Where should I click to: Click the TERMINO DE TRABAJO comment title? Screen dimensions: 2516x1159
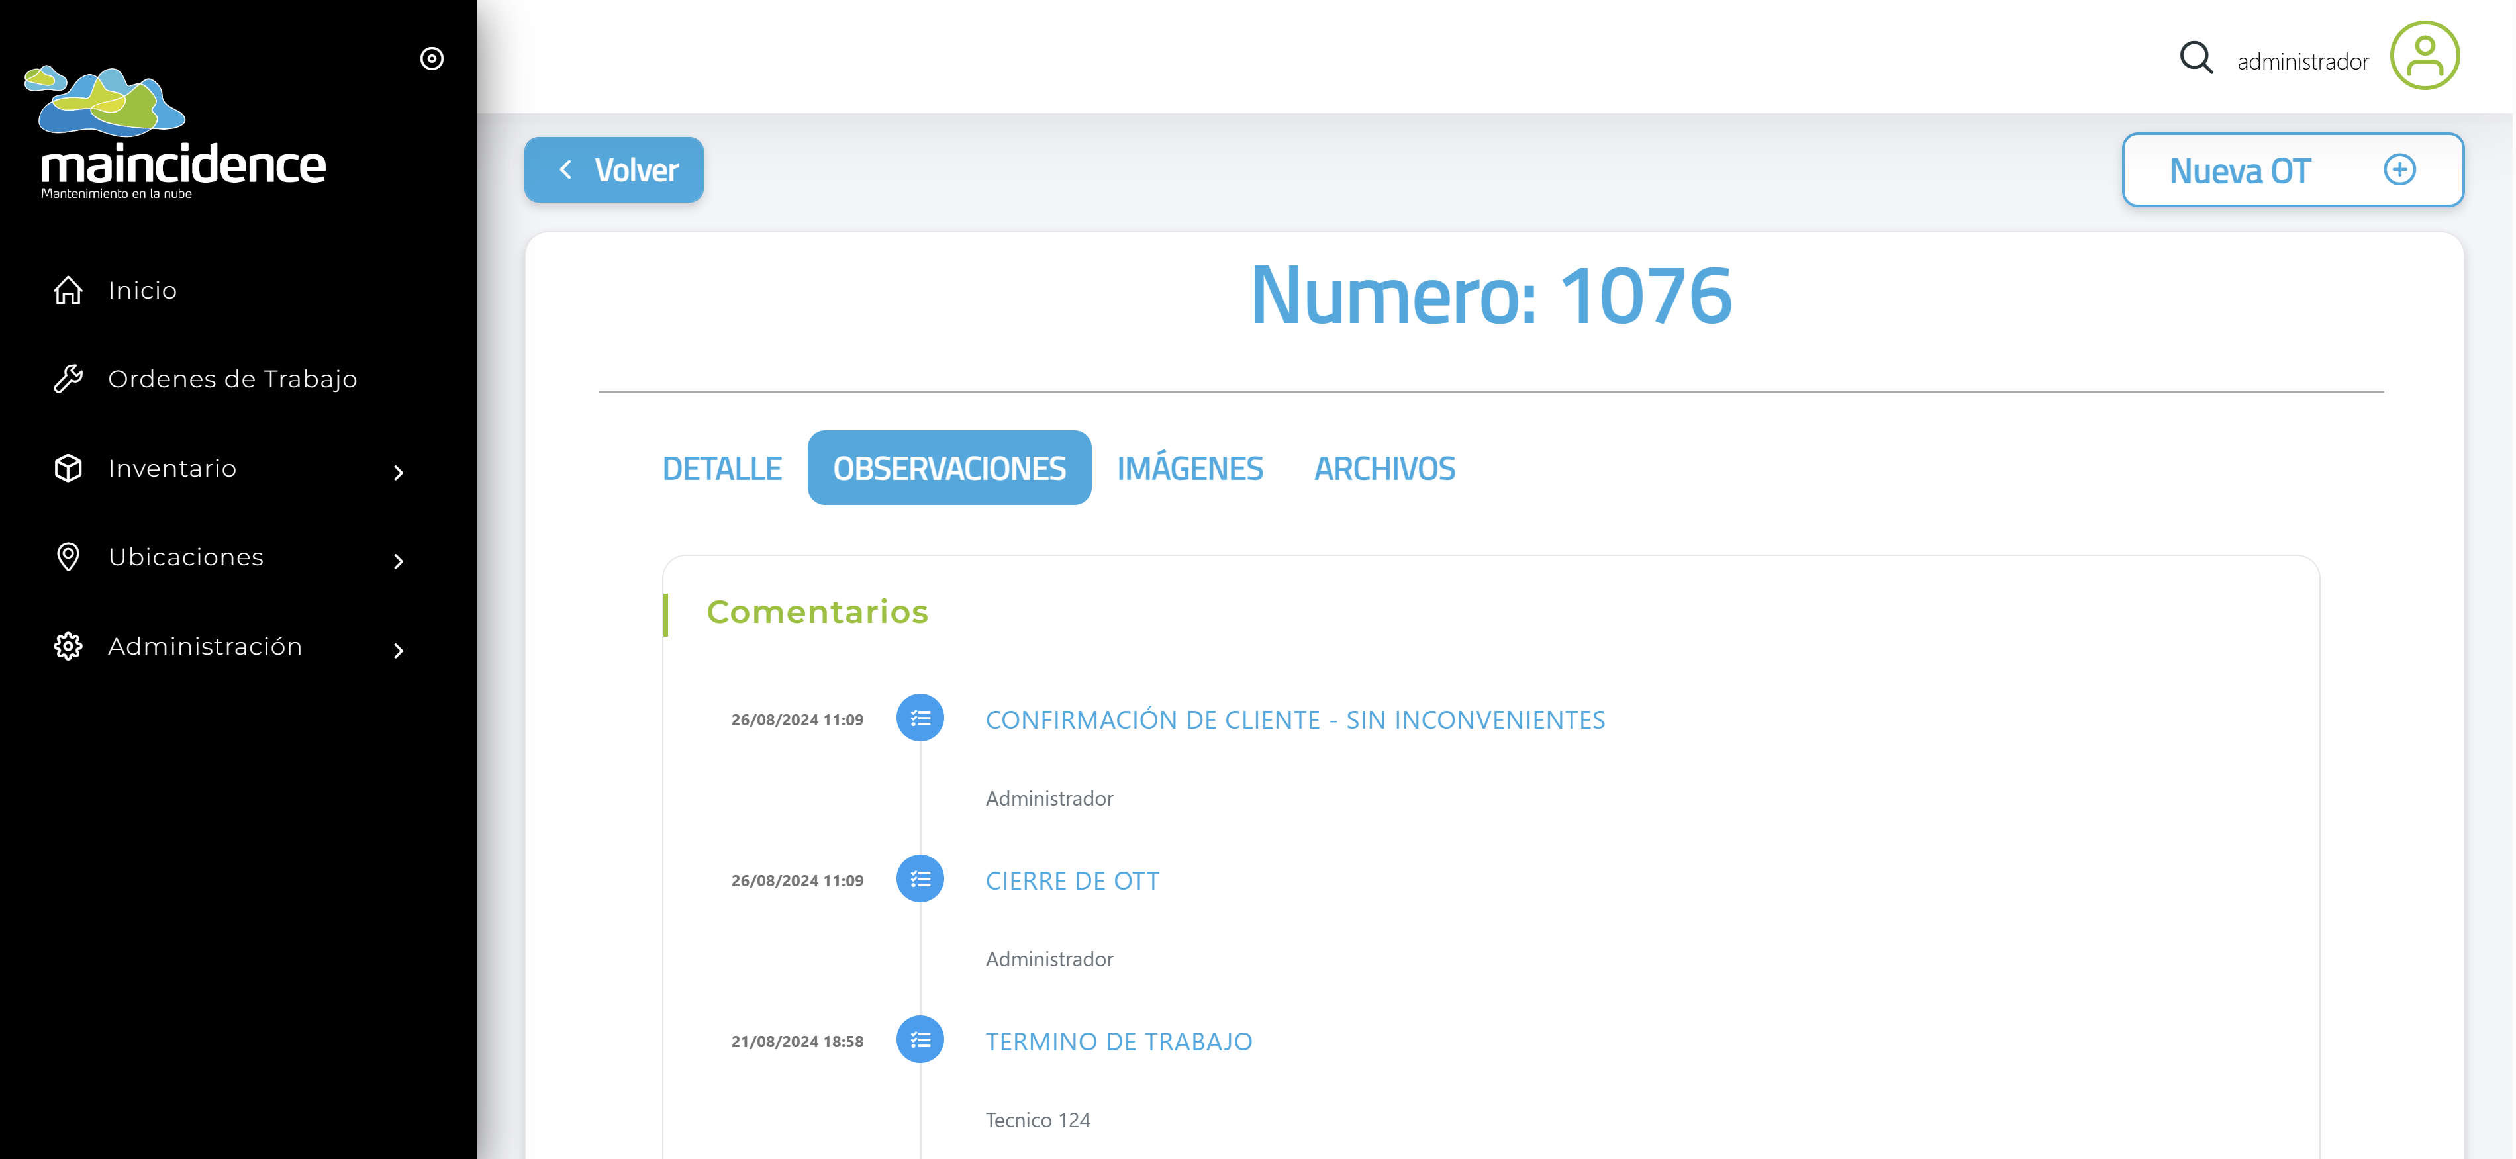tap(1118, 1041)
